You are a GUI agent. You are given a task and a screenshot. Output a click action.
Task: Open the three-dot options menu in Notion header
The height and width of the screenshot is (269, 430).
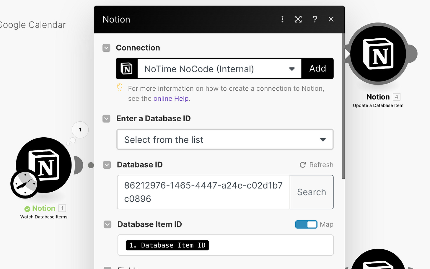click(282, 19)
